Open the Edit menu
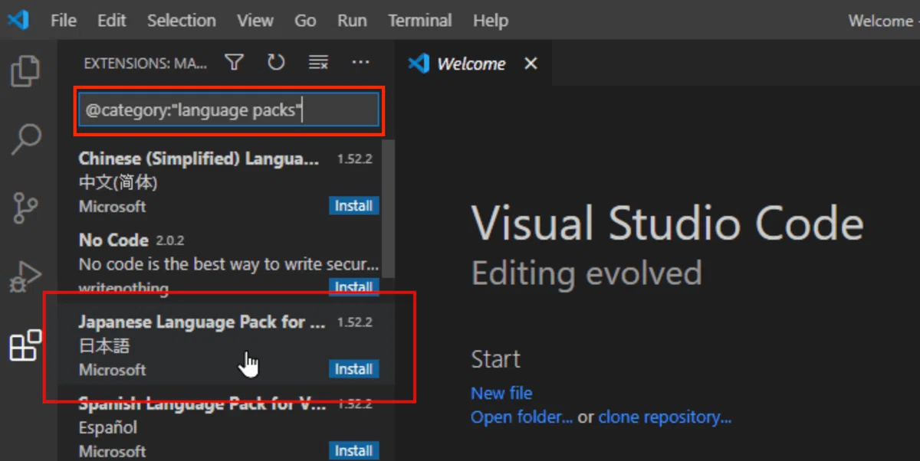The height and width of the screenshot is (461, 920). pos(112,21)
